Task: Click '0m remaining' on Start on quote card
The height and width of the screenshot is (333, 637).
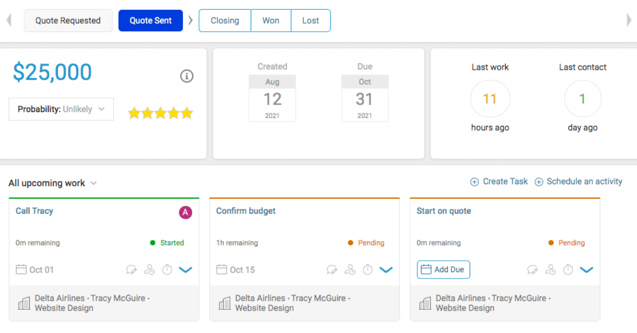Action: (438, 243)
